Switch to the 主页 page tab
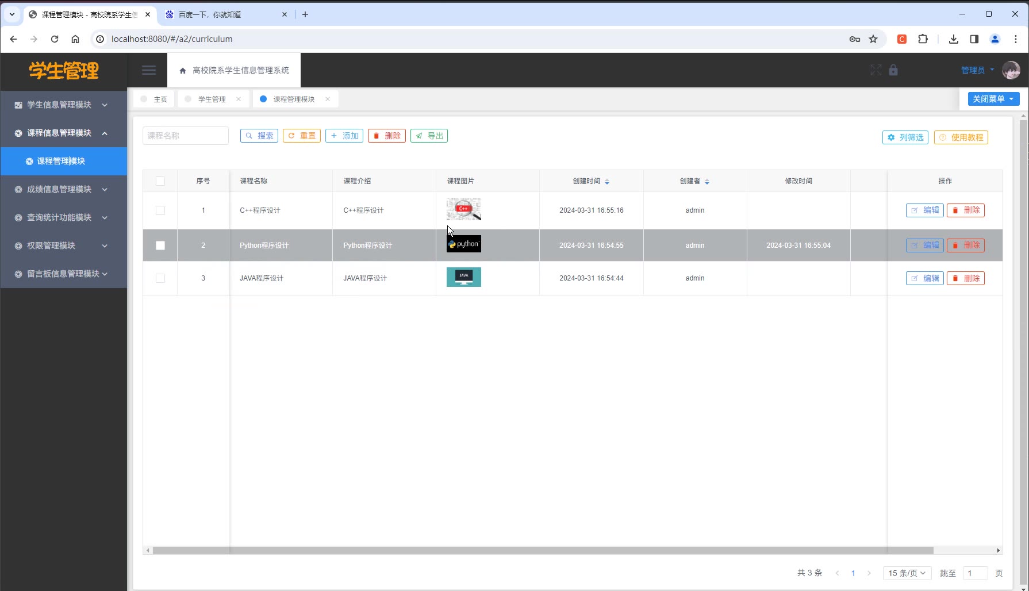 pyautogui.click(x=154, y=99)
